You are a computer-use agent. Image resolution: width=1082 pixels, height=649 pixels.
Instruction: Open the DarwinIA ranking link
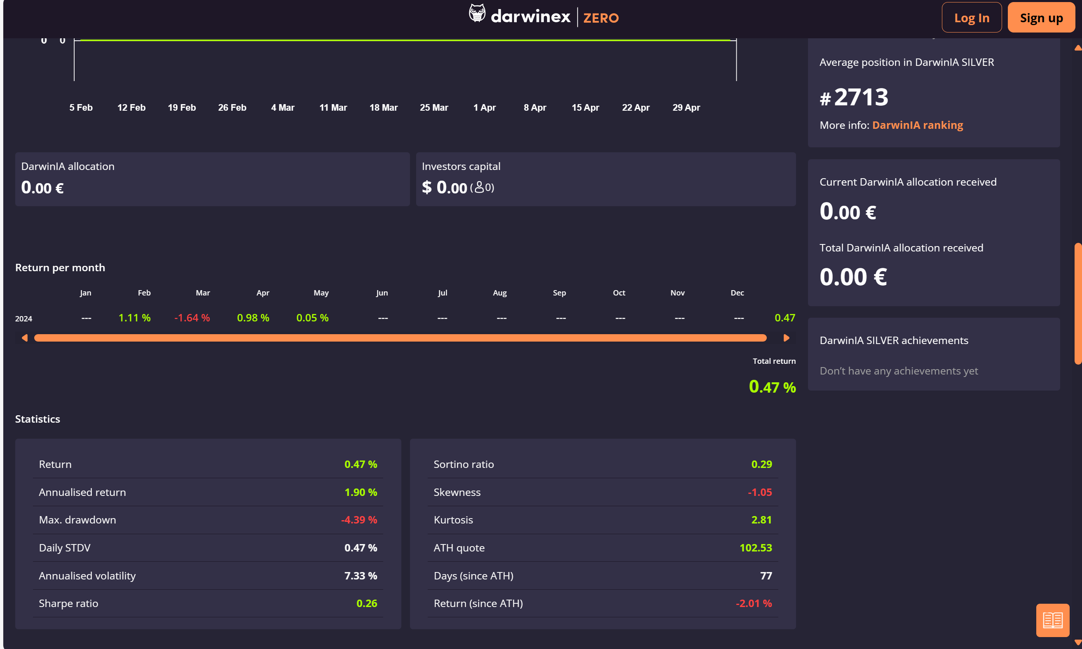pyautogui.click(x=917, y=125)
